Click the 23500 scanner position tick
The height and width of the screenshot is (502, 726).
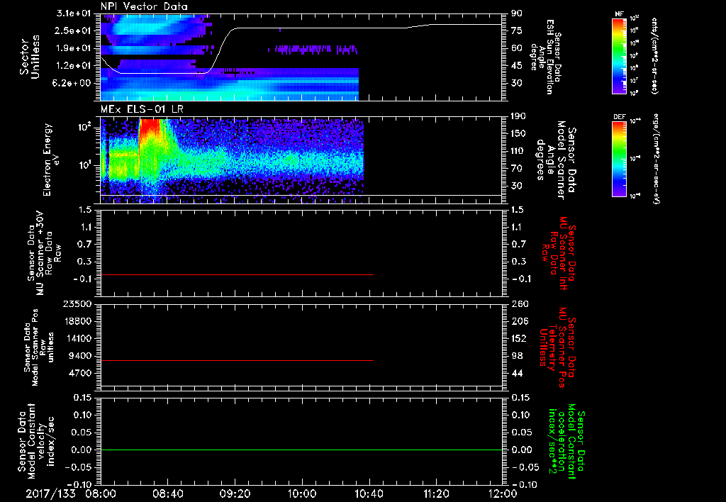pyautogui.click(x=77, y=303)
